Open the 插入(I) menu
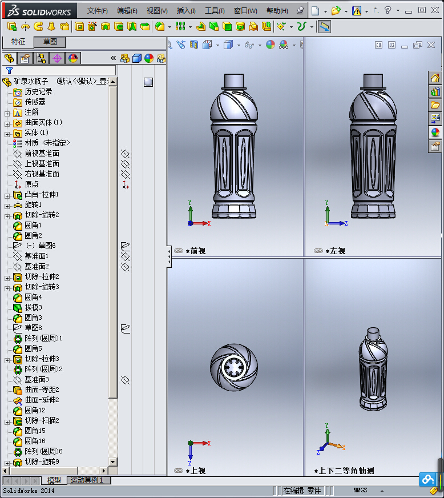Viewport: 444px width, 498px height. tap(186, 11)
